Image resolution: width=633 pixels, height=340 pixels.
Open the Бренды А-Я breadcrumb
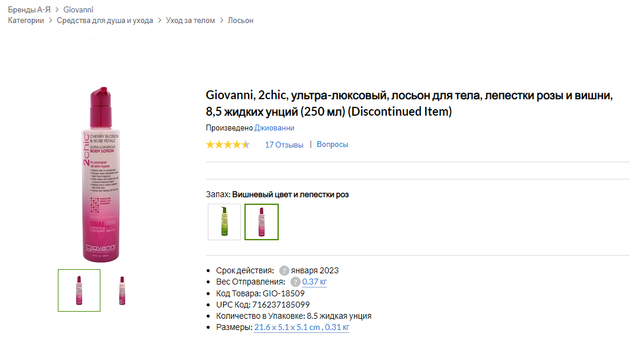[x=29, y=10]
